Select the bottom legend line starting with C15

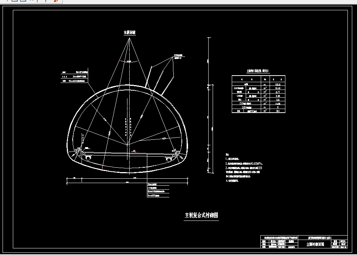(x=152, y=188)
